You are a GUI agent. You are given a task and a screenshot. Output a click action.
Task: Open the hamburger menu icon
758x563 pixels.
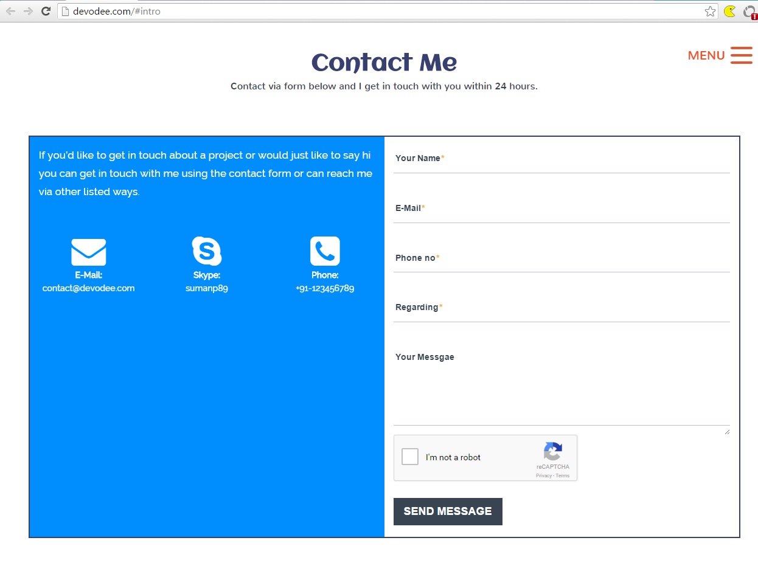point(742,55)
